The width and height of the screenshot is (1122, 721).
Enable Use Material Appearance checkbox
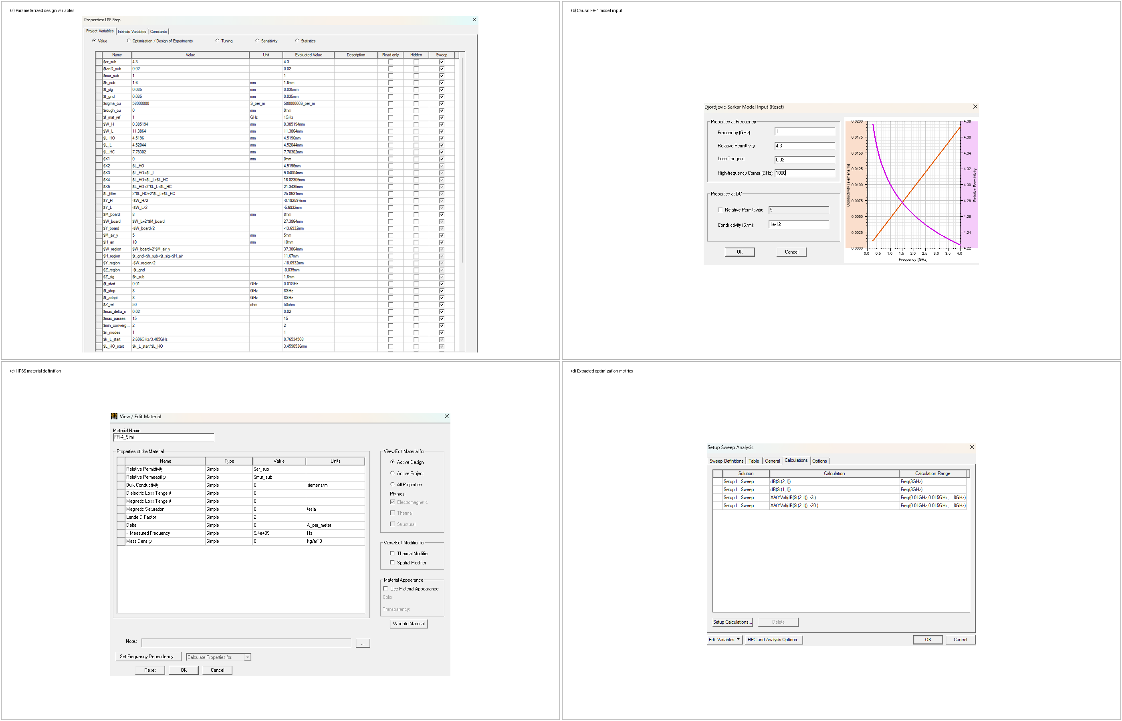pyautogui.click(x=385, y=588)
